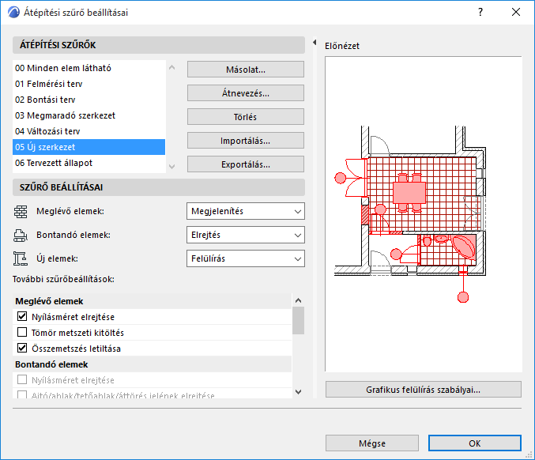The image size is (535, 460).
Task: Open the Meglévő elemek dropdown showing Megjelenítés
Action: click(246, 211)
